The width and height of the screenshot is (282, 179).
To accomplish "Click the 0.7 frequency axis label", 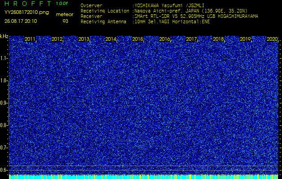I will click(x=3, y=148).
